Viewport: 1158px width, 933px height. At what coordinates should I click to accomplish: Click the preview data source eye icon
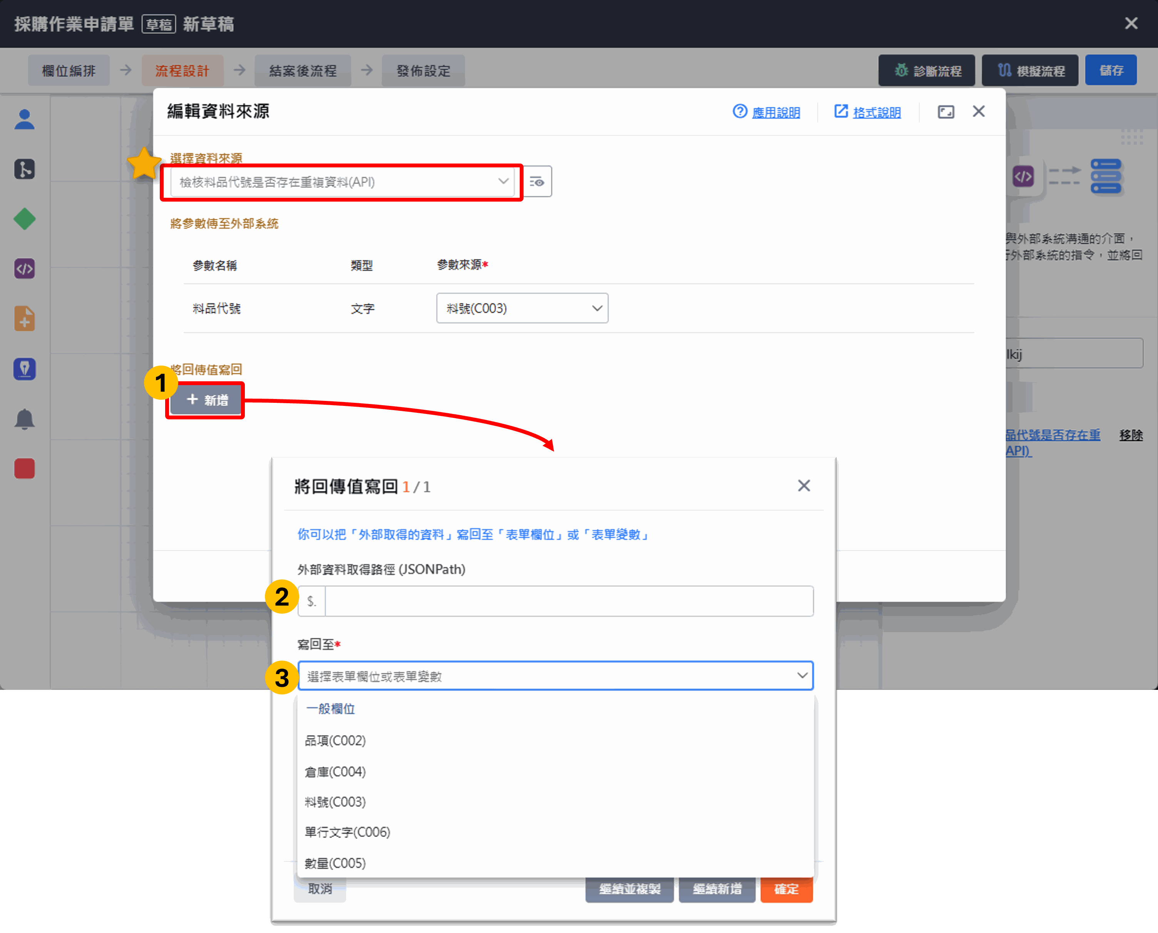[537, 182]
